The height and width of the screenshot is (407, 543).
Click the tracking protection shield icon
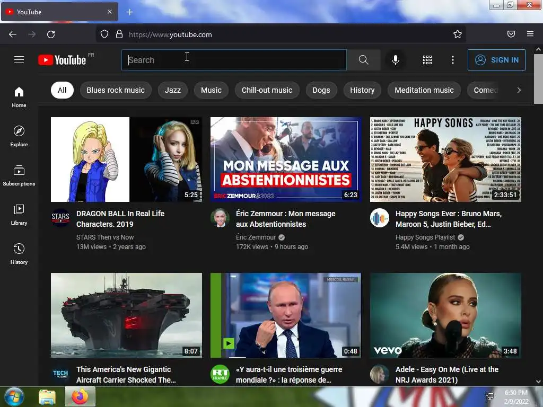(104, 34)
